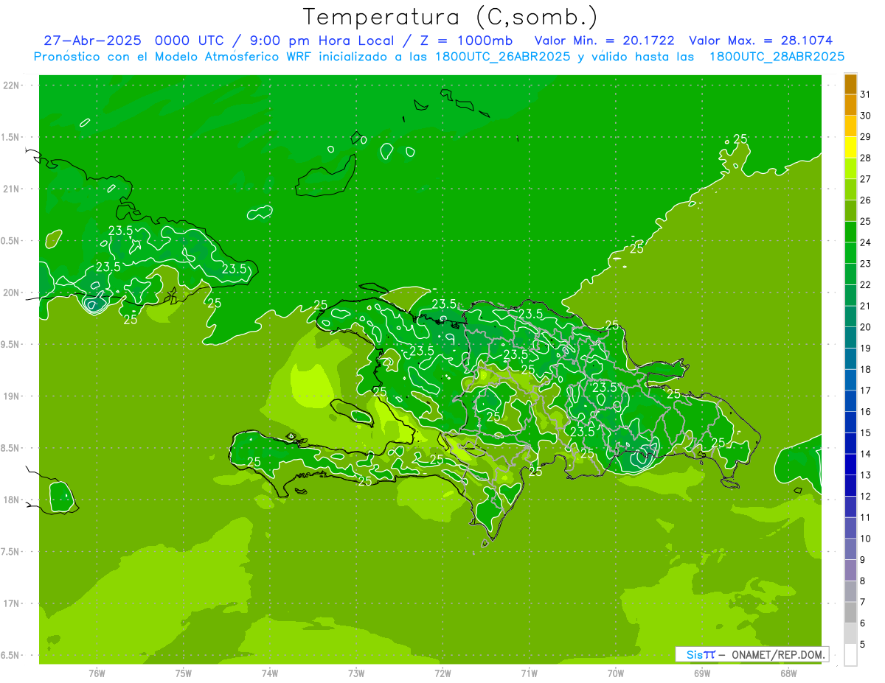Click the legend scale value 23

[x=865, y=263]
